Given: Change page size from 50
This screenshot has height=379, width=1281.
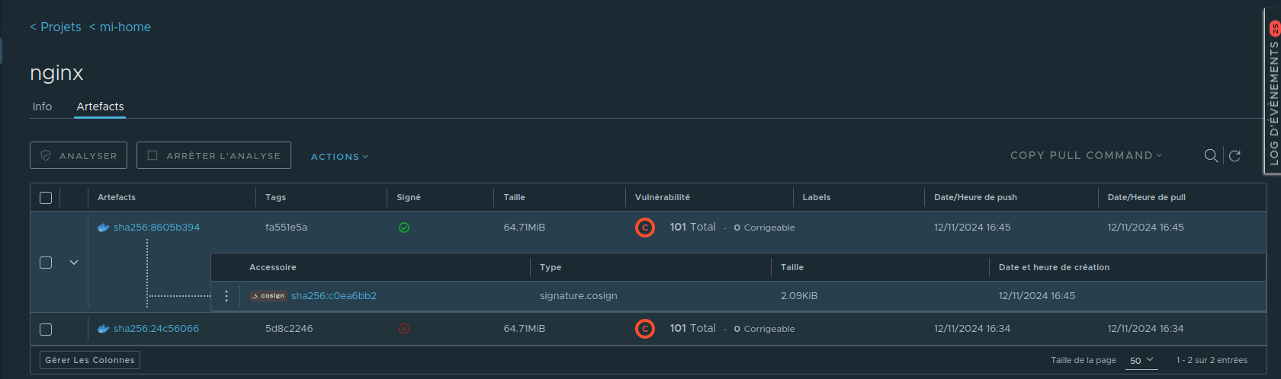Looking at the screenshot, I should 1141,360.
